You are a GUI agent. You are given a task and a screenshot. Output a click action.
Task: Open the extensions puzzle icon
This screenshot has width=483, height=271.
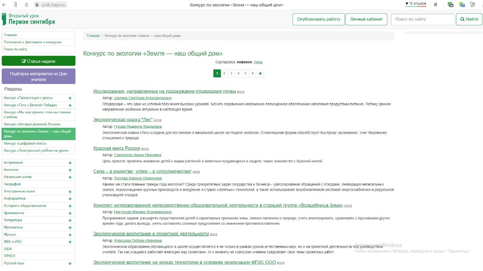coord(473,5)
